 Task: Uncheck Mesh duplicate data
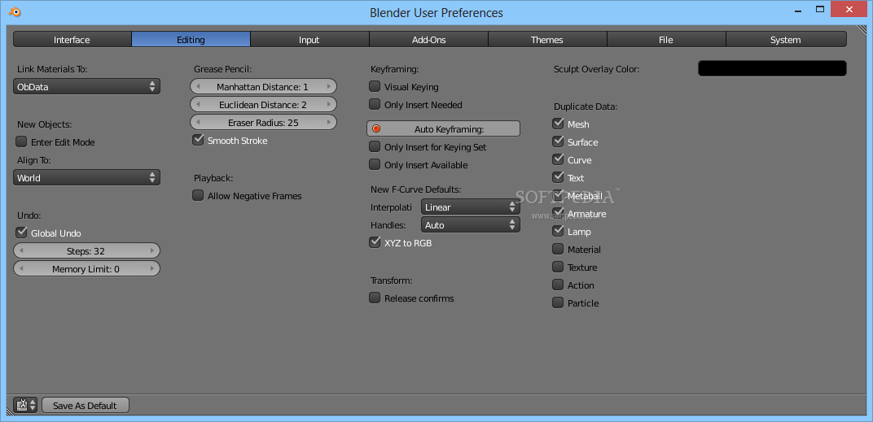click(x=558, y=124)
